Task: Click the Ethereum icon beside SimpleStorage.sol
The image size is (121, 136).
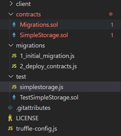Action: [14, 35]
